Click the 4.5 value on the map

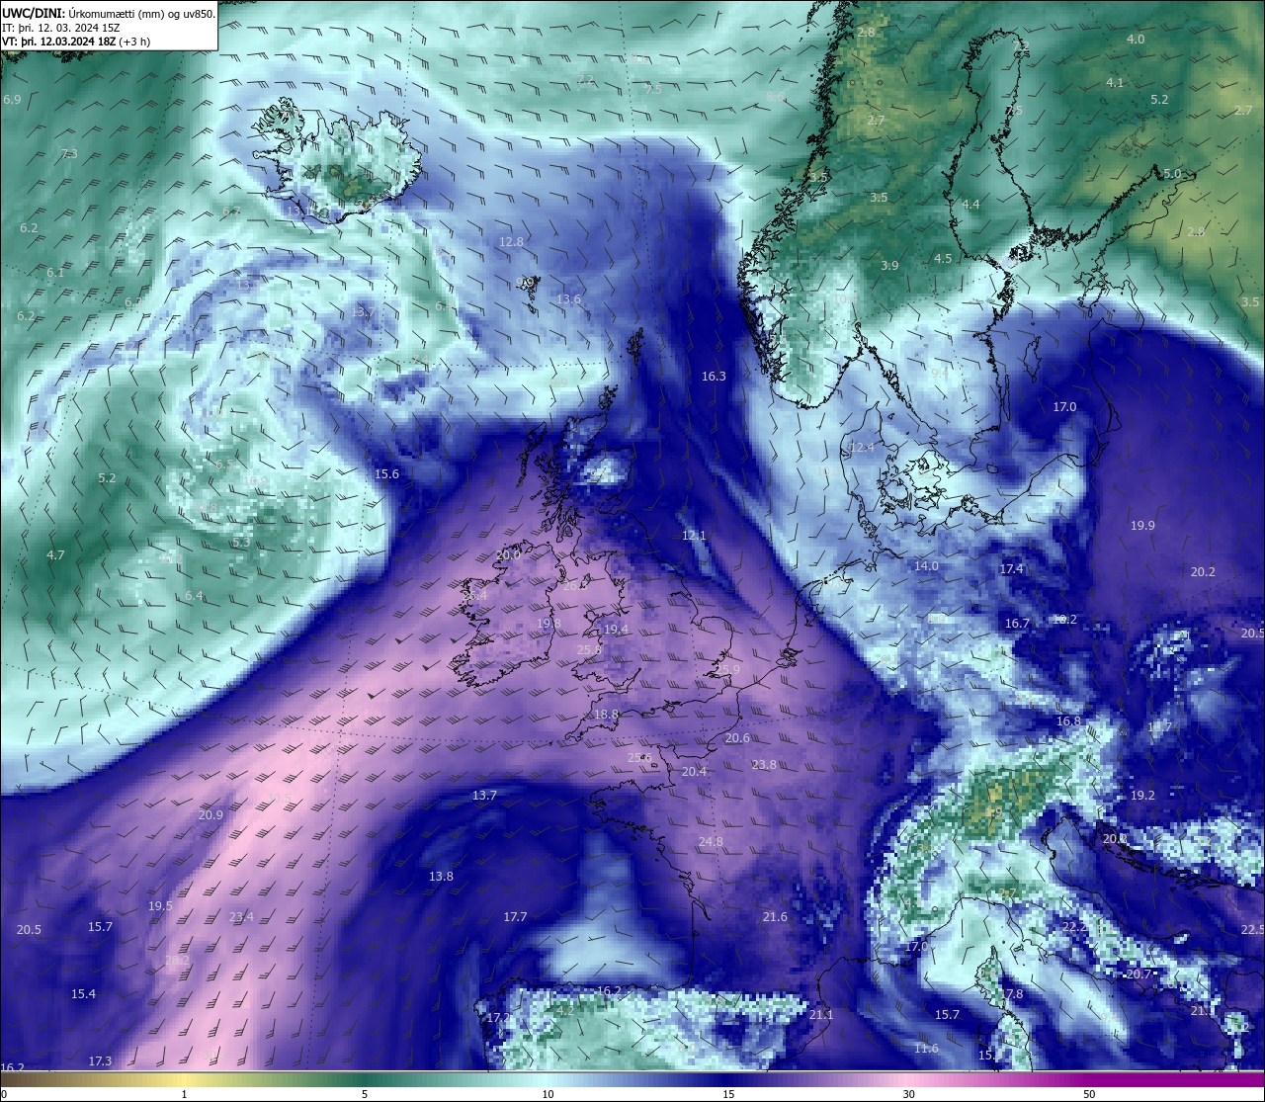[x=943, y=259]
